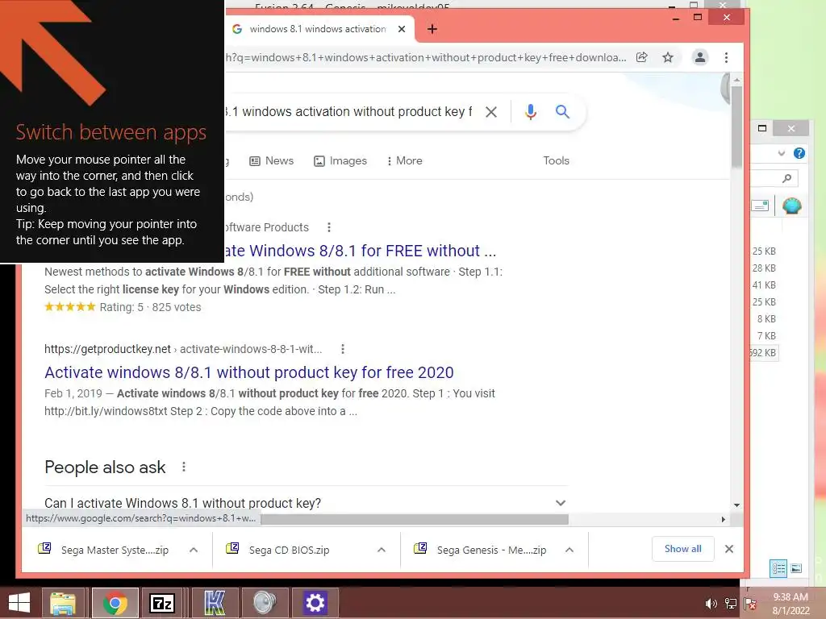Screen dimensions: 826x619
Task: Click the Chrome taskbar icon
Action: tap(115, 603)
